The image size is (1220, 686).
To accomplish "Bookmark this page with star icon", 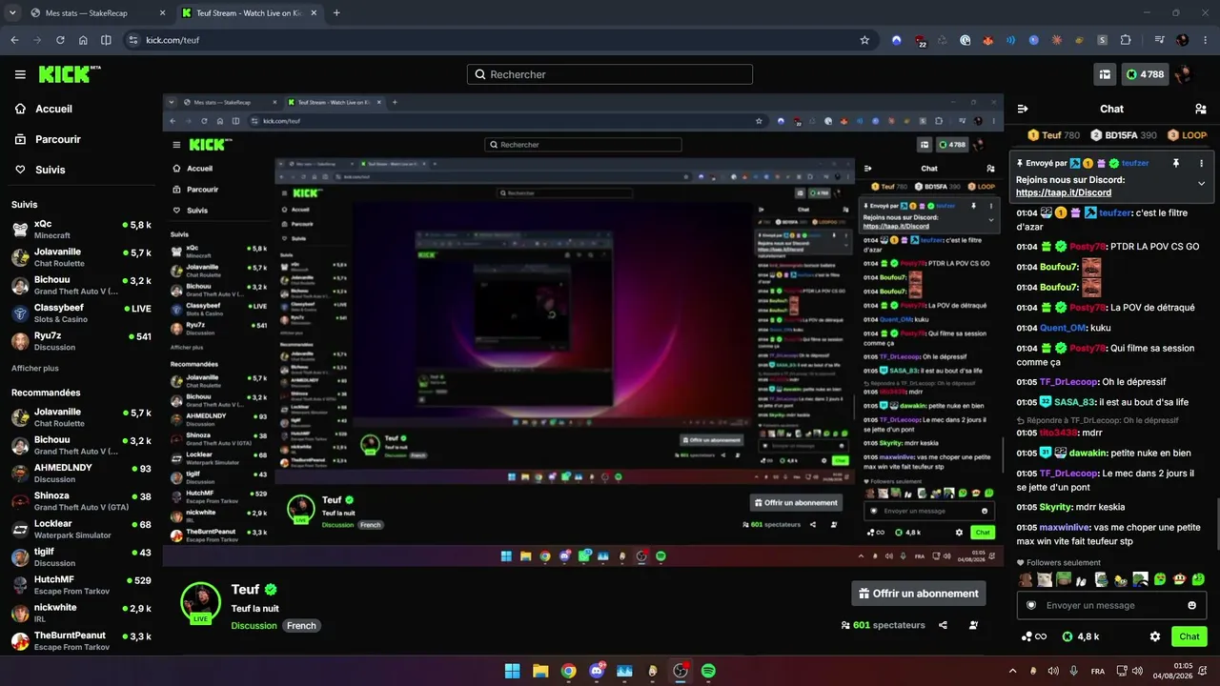I will pos(864,40).
